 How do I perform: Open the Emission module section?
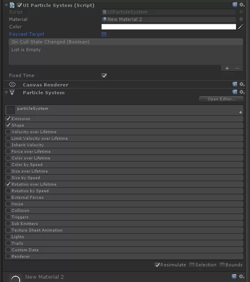pyautogui.click(x=21, y=119)
